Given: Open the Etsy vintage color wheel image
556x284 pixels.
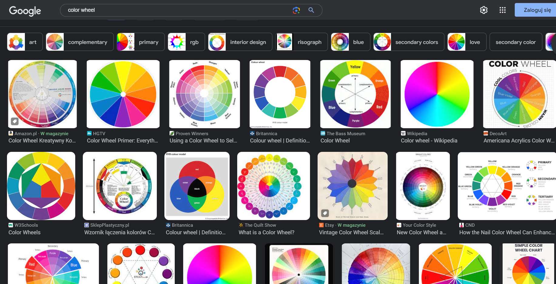Looking at the screenshot, I should (x=352, y=186).
